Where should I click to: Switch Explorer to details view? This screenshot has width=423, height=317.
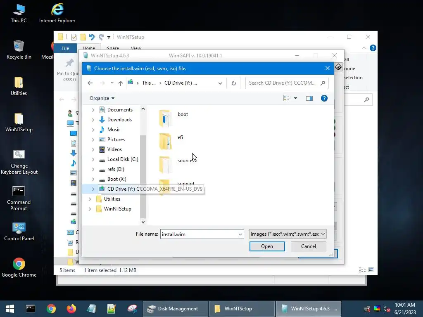pyautogui.click(x=362, y=270)
